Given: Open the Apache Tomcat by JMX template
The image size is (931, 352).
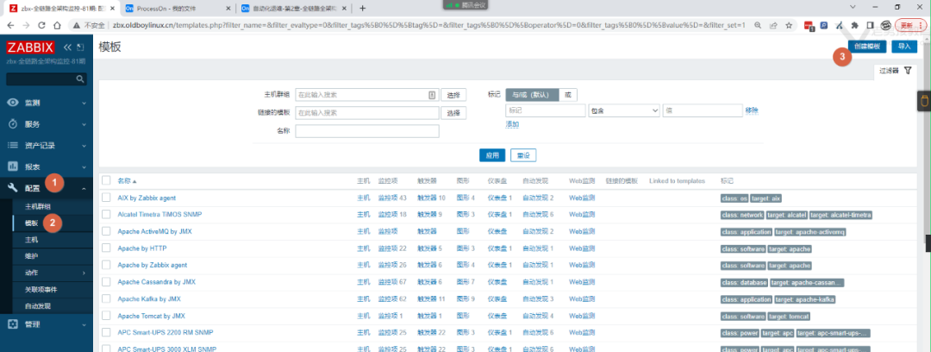Looking at the screenshot, I should (151, 316).
